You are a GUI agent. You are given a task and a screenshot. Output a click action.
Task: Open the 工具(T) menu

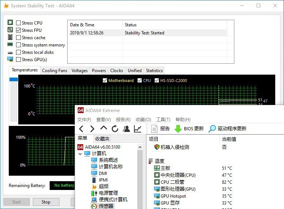[163, 119]
